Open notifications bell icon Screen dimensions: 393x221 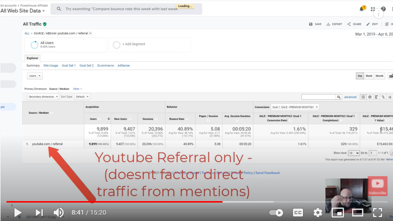(x=362, y=9)
